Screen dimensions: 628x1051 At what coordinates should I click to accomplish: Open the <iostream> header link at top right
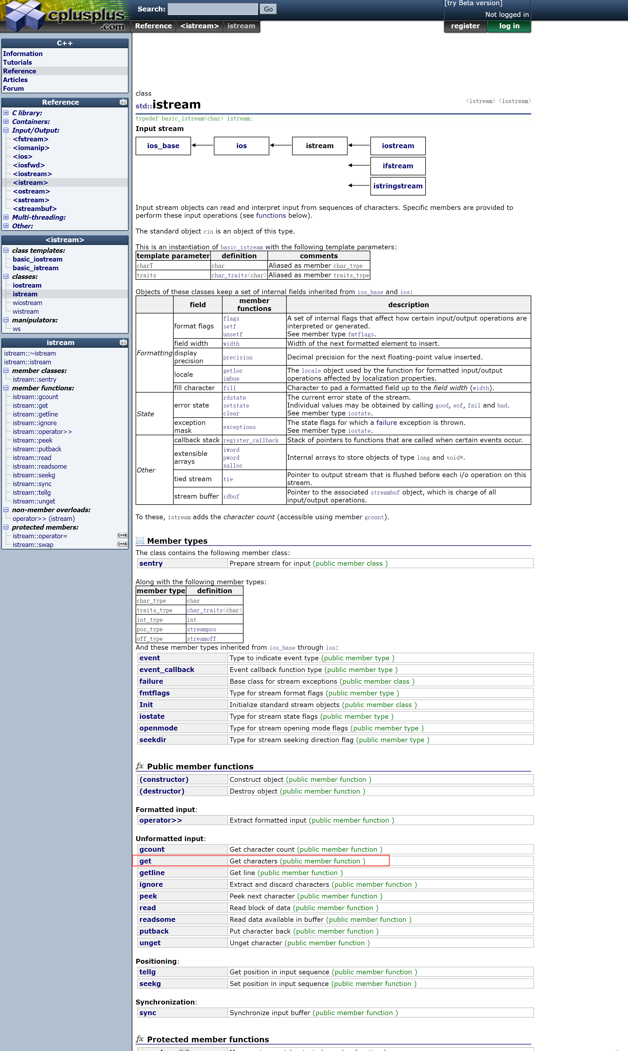pyautogui.click(x=515, y=101)
